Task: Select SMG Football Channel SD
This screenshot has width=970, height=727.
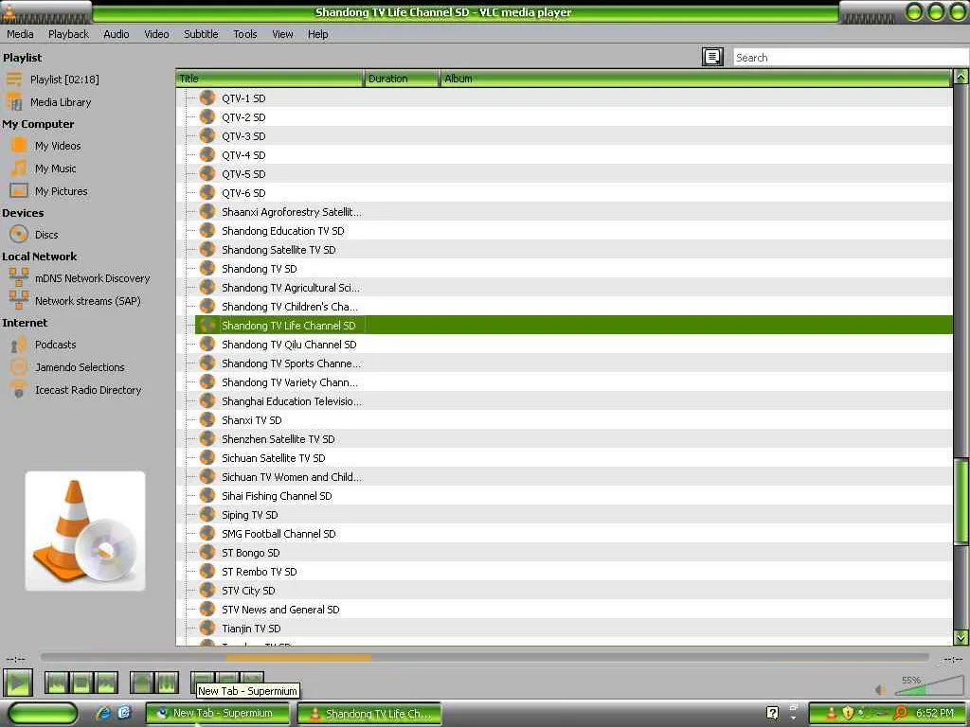Action: (278, 534)
